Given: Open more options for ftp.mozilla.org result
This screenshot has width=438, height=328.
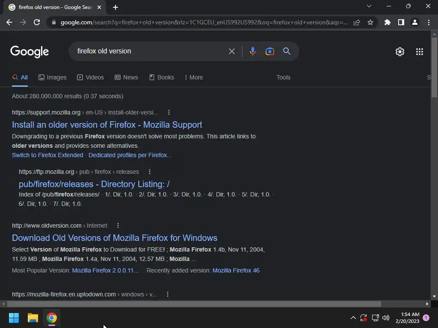Looking at the screenshot, I should pyautogui.click(x=150, y=172).
